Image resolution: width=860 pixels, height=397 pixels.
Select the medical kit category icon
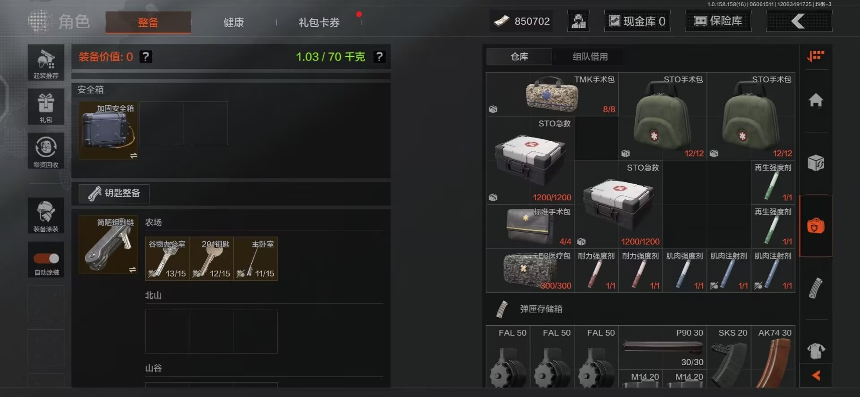816,226
